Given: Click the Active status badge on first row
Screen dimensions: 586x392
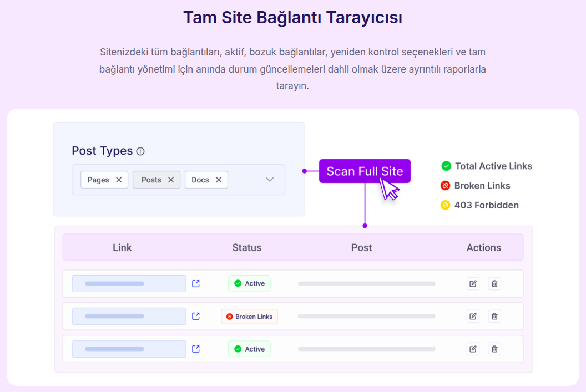Looking at the screenshot, I should coord(249,283).
